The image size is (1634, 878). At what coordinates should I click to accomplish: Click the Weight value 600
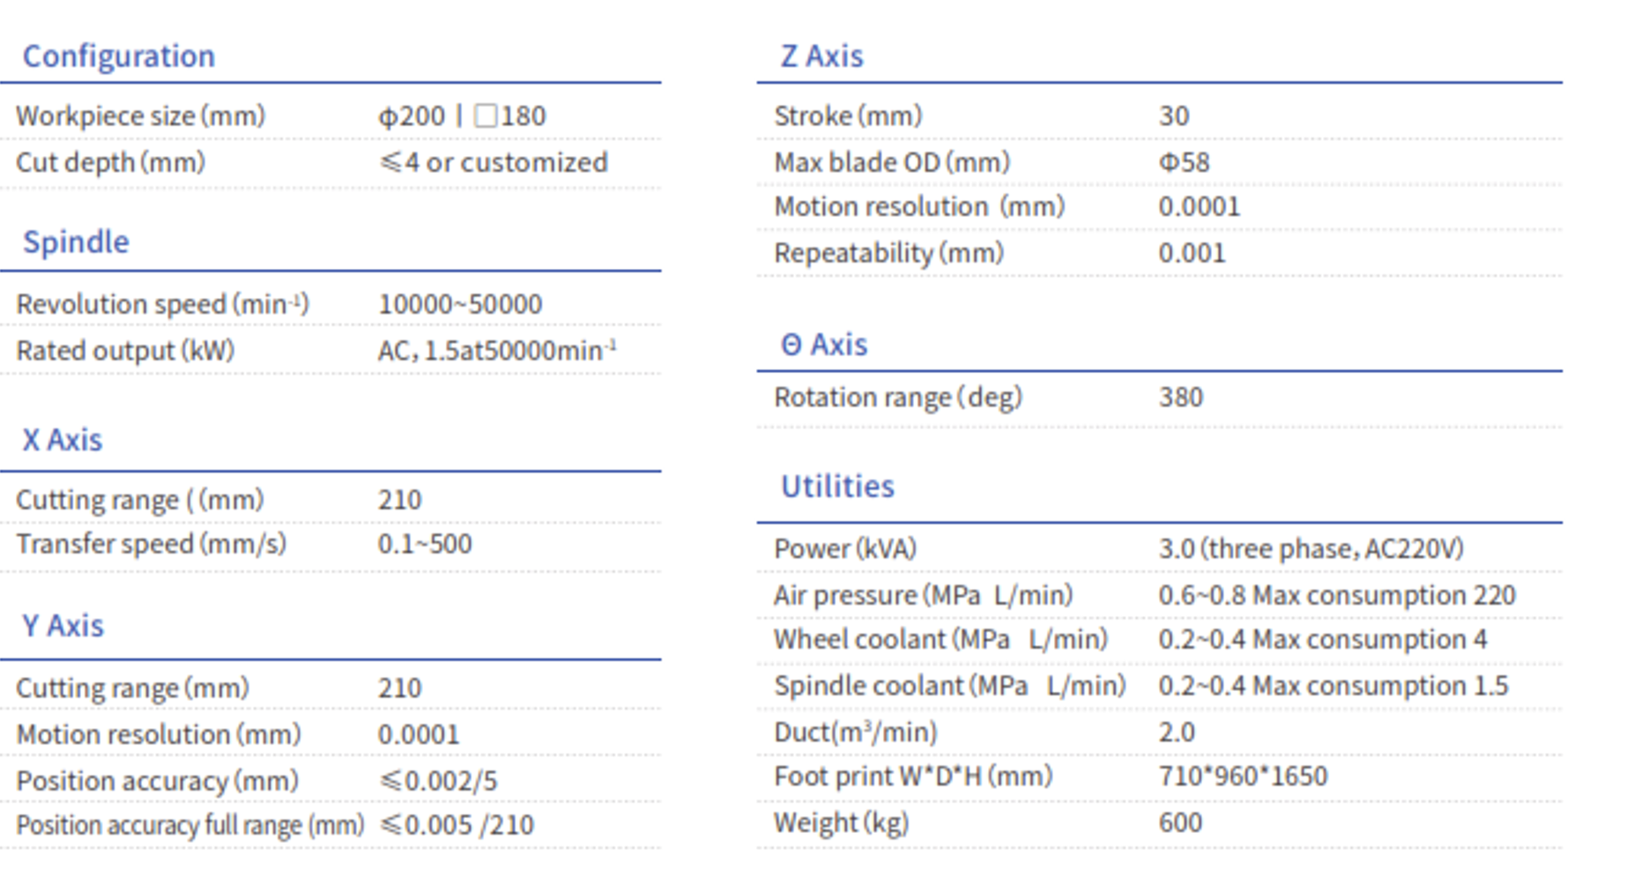coord(1180,823)
